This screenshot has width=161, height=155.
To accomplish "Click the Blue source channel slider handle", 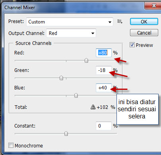I will click(76, 95).
